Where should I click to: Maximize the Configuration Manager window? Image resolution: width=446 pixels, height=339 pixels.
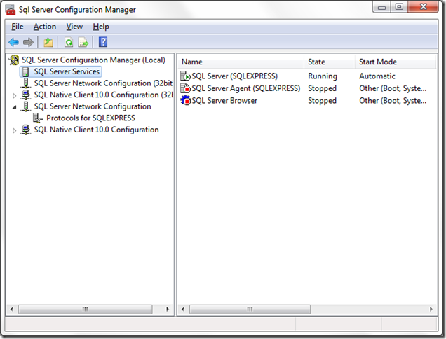click(399, 7)
